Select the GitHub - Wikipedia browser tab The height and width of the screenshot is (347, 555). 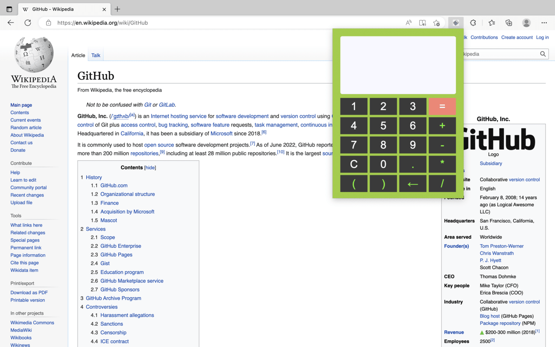pos(64,9)
